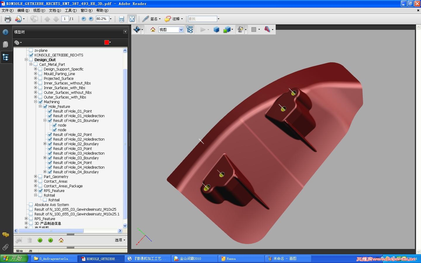
Task: Click the red color swatch in model tree
Action: (x=106, y=42)
